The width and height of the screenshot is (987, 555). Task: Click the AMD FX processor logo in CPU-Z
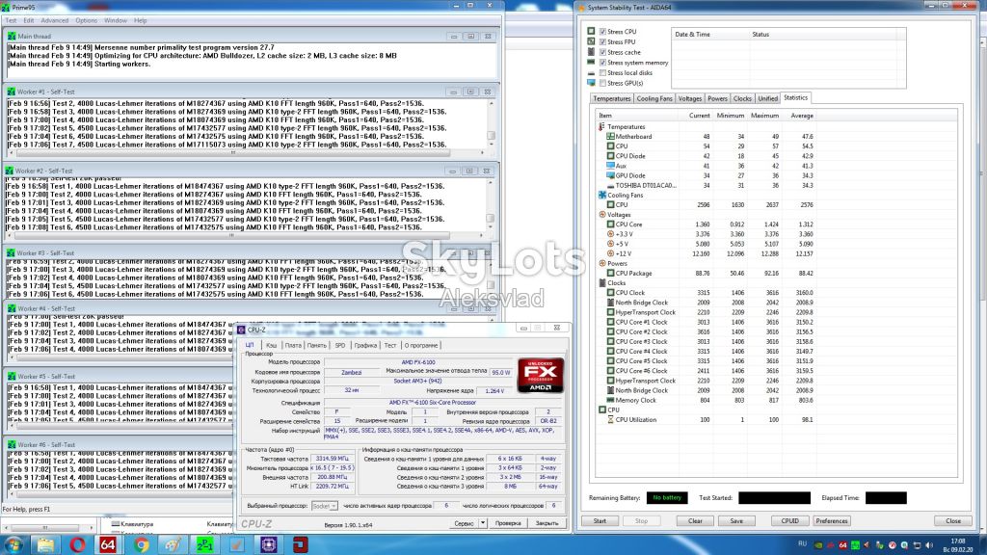pyautogui.click(x=540, y=375)
